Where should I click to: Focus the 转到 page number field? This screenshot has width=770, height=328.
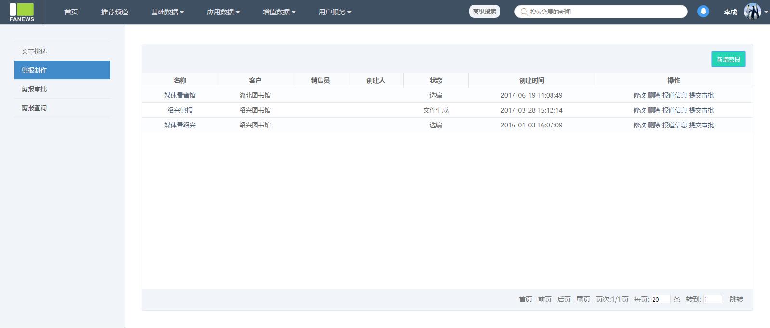[713, 299]
